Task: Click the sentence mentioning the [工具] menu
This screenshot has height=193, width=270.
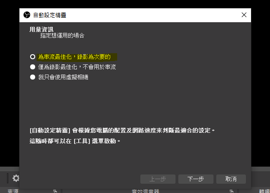Action: (75, 141)
